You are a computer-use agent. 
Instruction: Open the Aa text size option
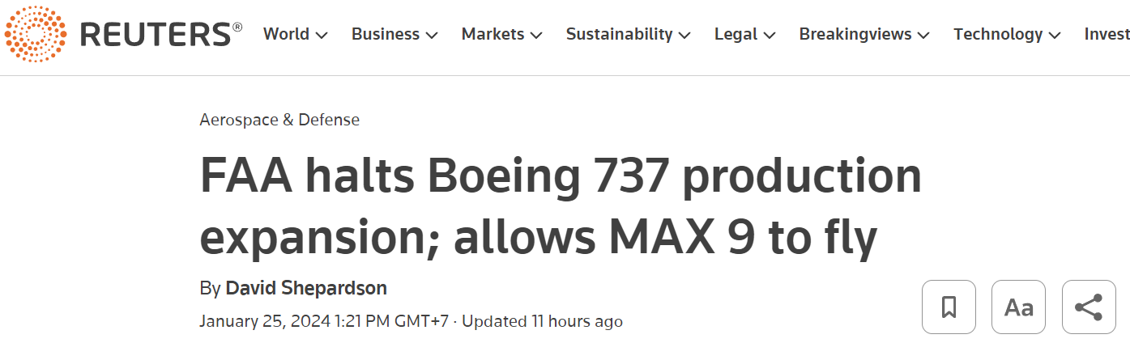tap(1018, 307)
